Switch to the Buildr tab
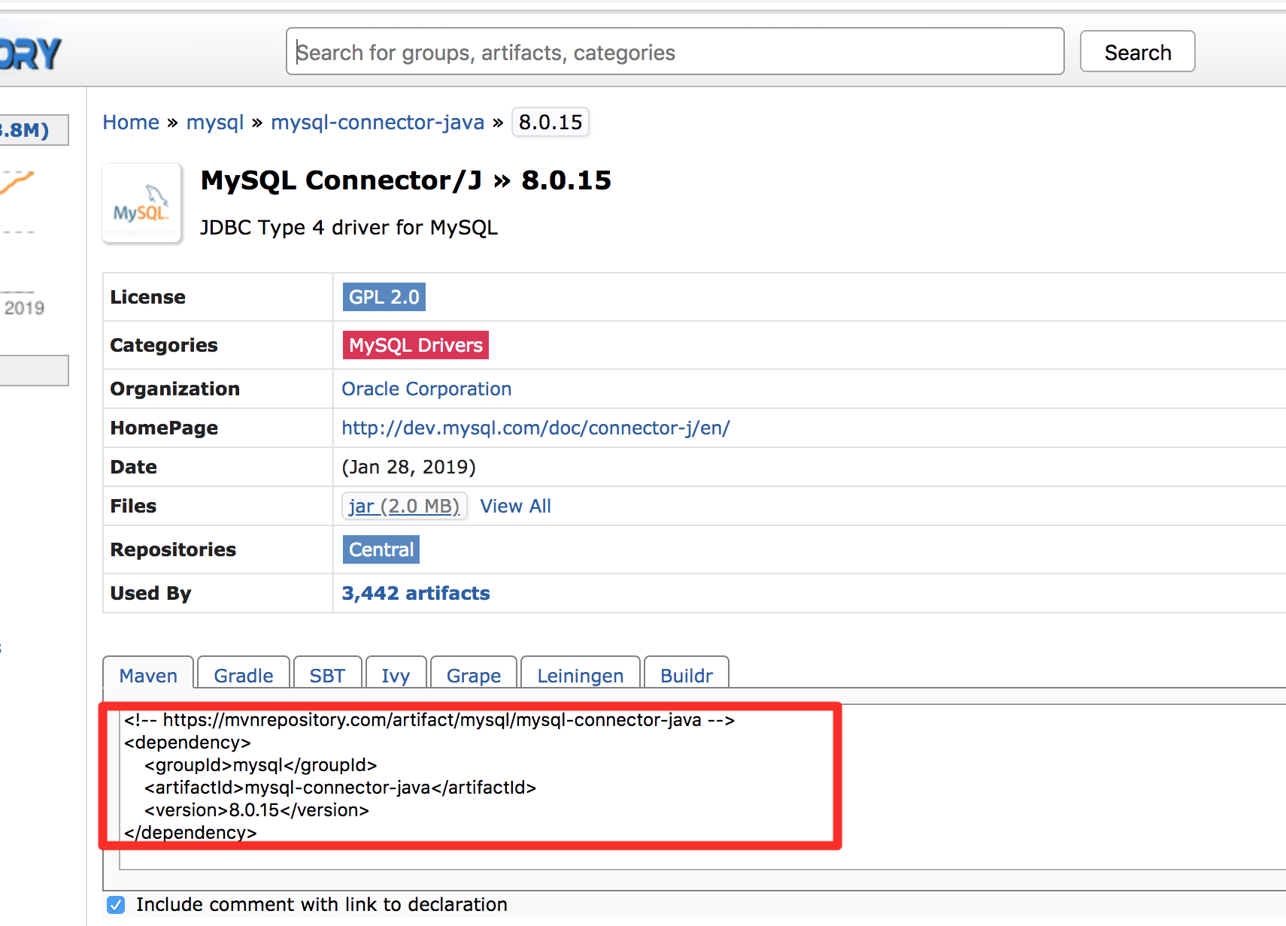1286x926 pixels. 686,674
